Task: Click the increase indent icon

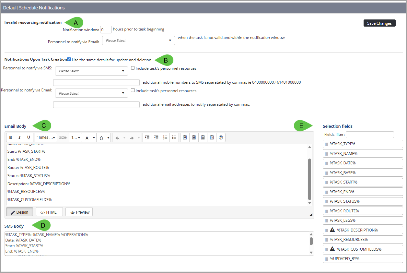Action: pos(147,137)
